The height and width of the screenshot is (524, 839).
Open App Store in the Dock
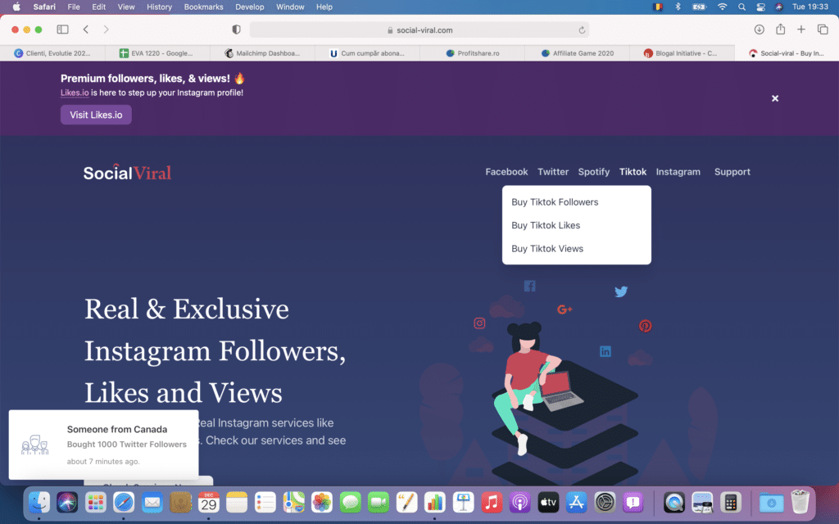(x=576, y=503)
